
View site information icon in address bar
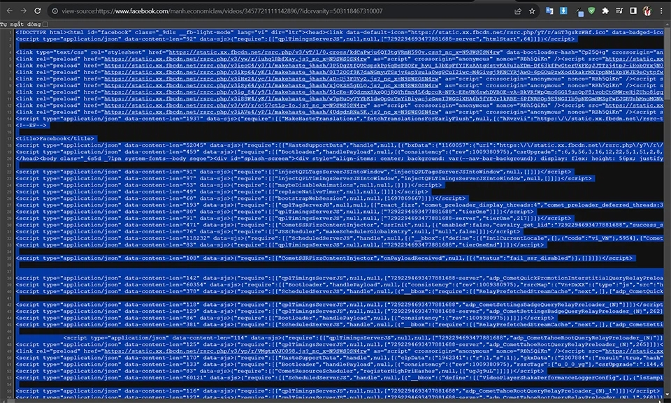[55, 12]
